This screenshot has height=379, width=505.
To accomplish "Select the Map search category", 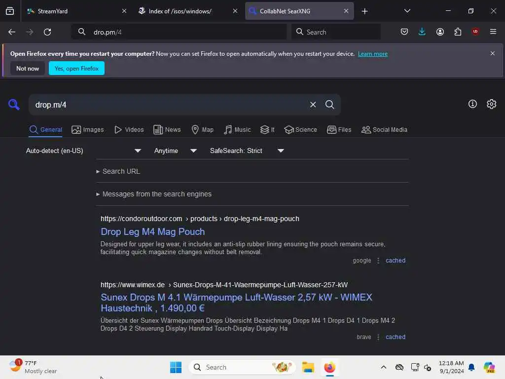I will point(202,130).
